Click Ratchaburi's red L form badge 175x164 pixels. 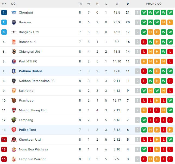[x=144, y=42]
